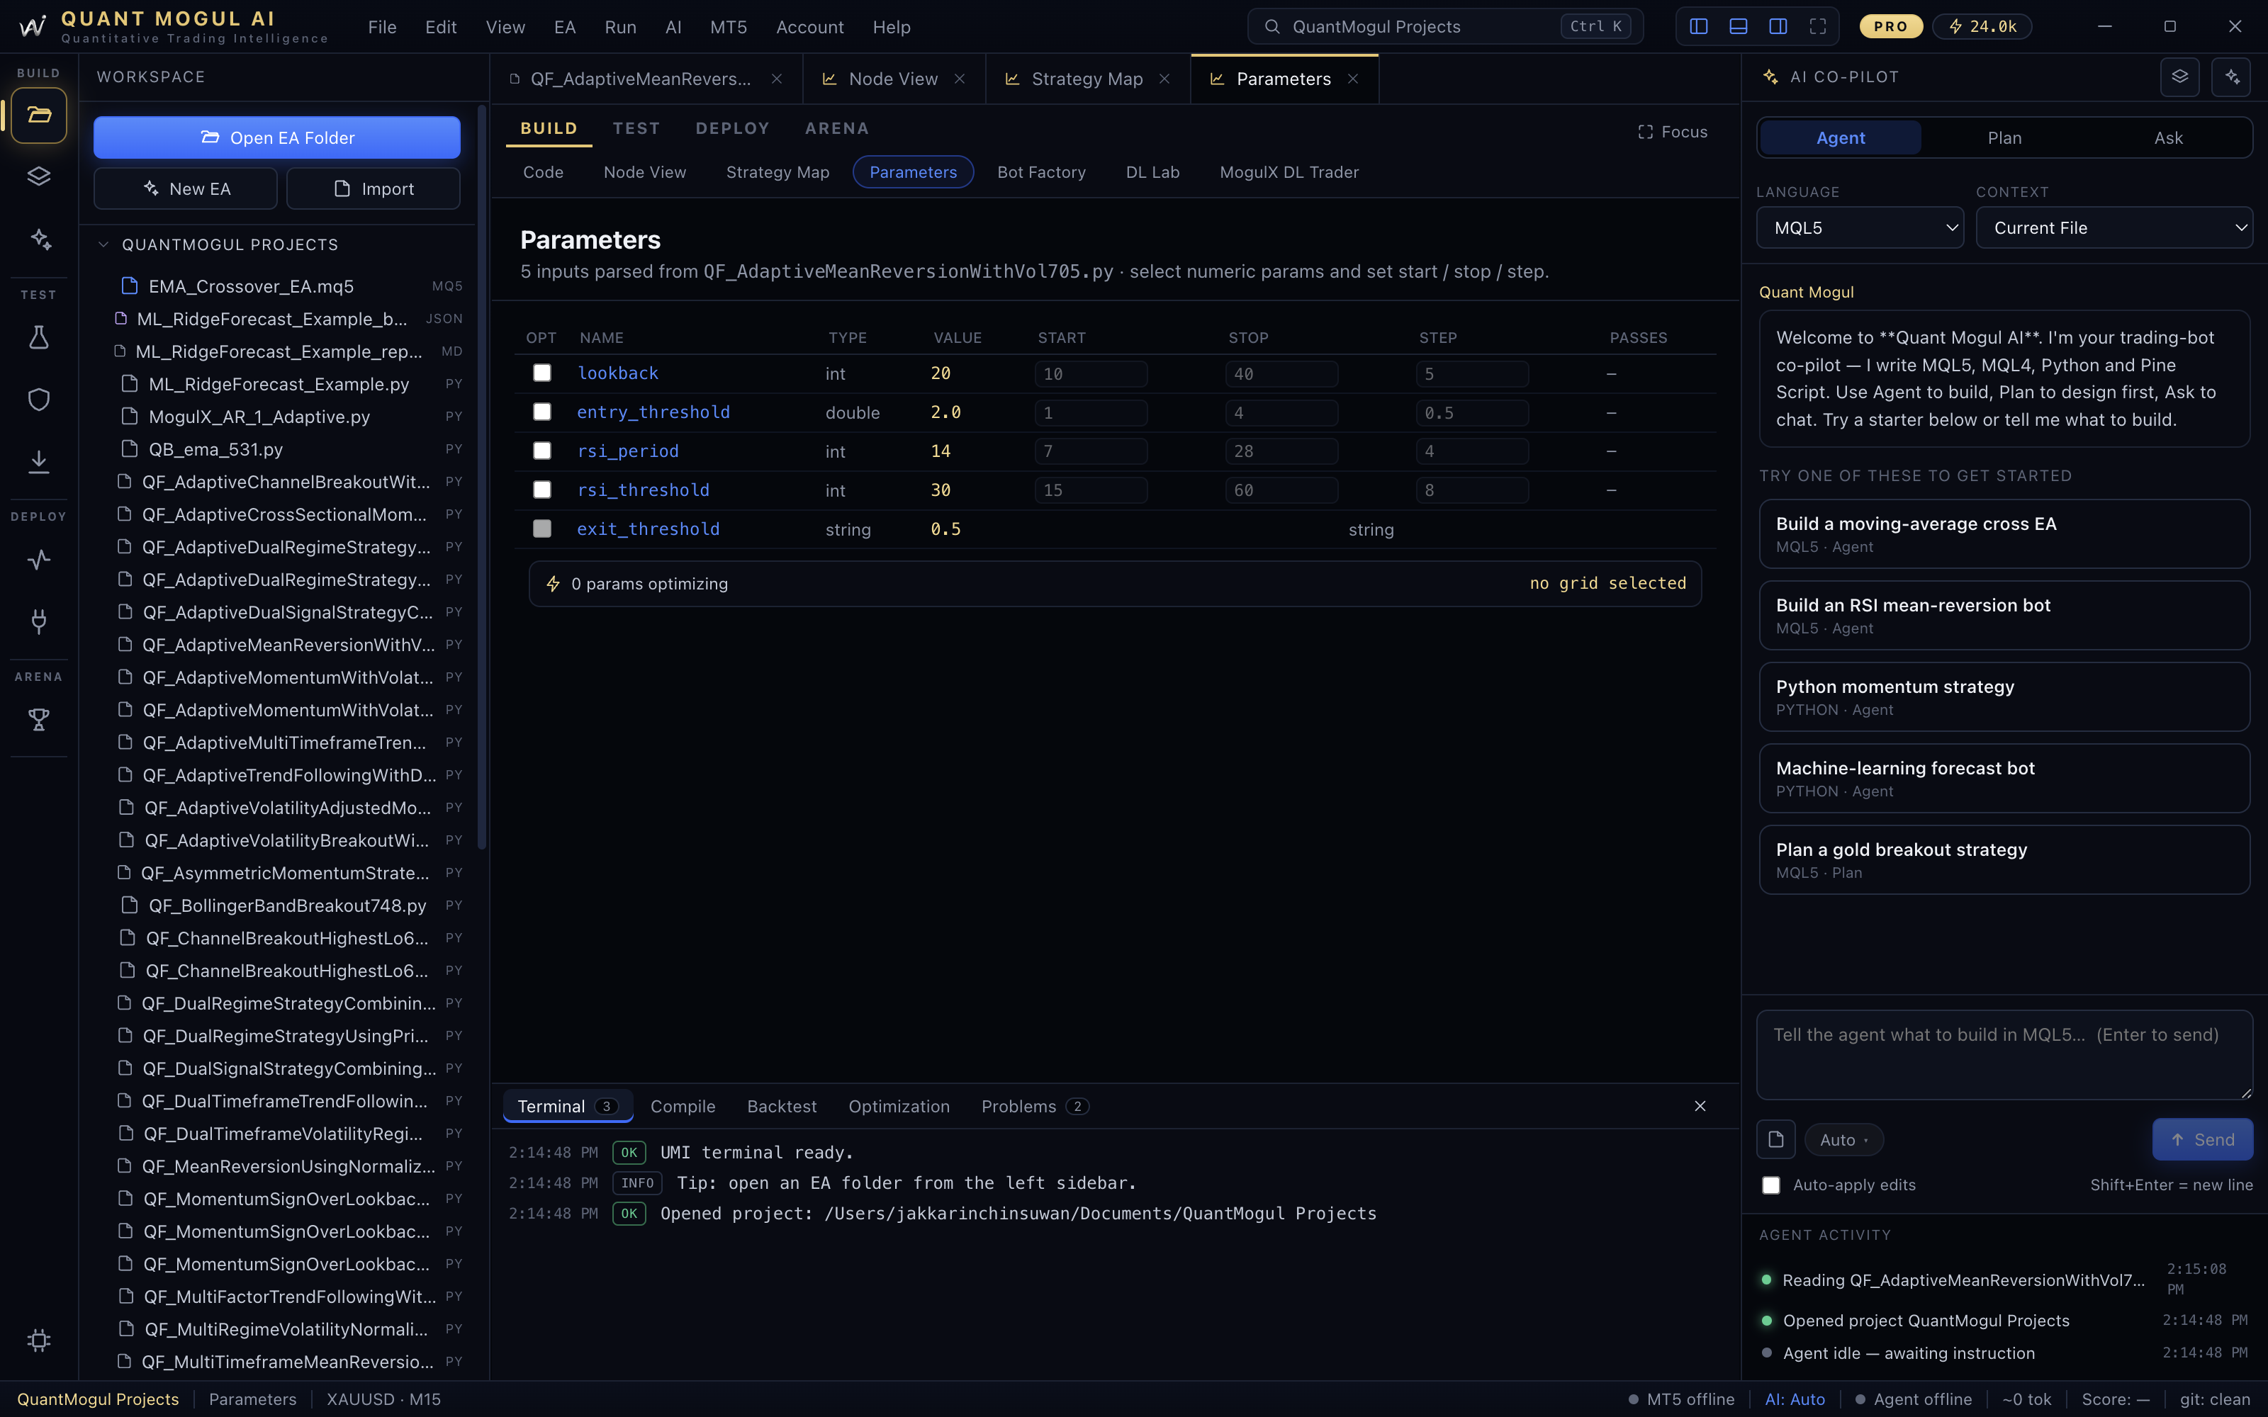Click the QuantMogul Projects search box
Viewport: 2268px width, 1417px height.
tap(1445, 26)
